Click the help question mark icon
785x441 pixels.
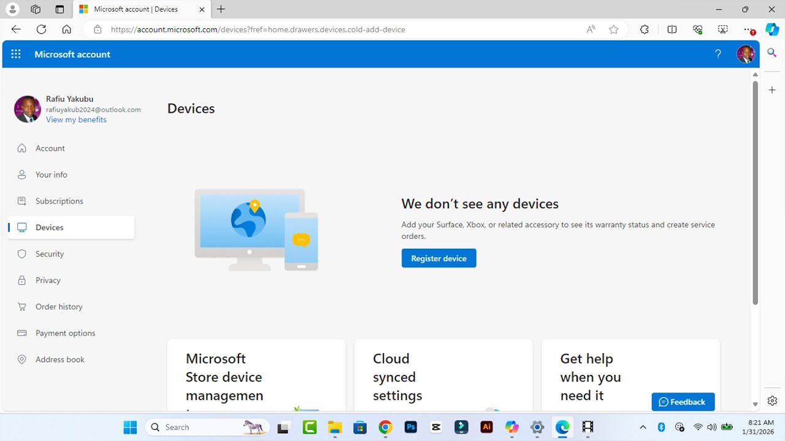pos(718,54)
